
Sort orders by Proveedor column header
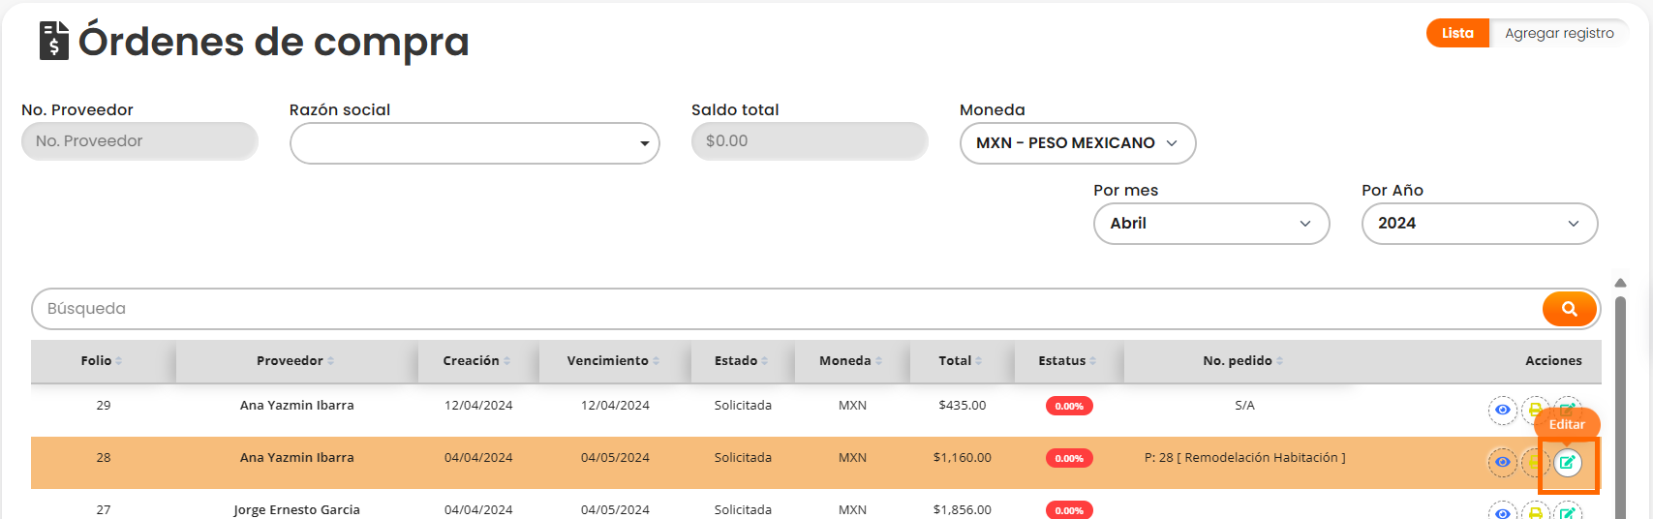295,361
